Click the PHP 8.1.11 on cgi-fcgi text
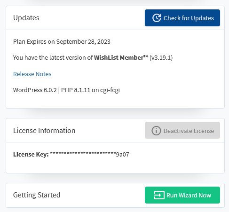The width and height of the screenshot is (229, 212). pos(90,90)
